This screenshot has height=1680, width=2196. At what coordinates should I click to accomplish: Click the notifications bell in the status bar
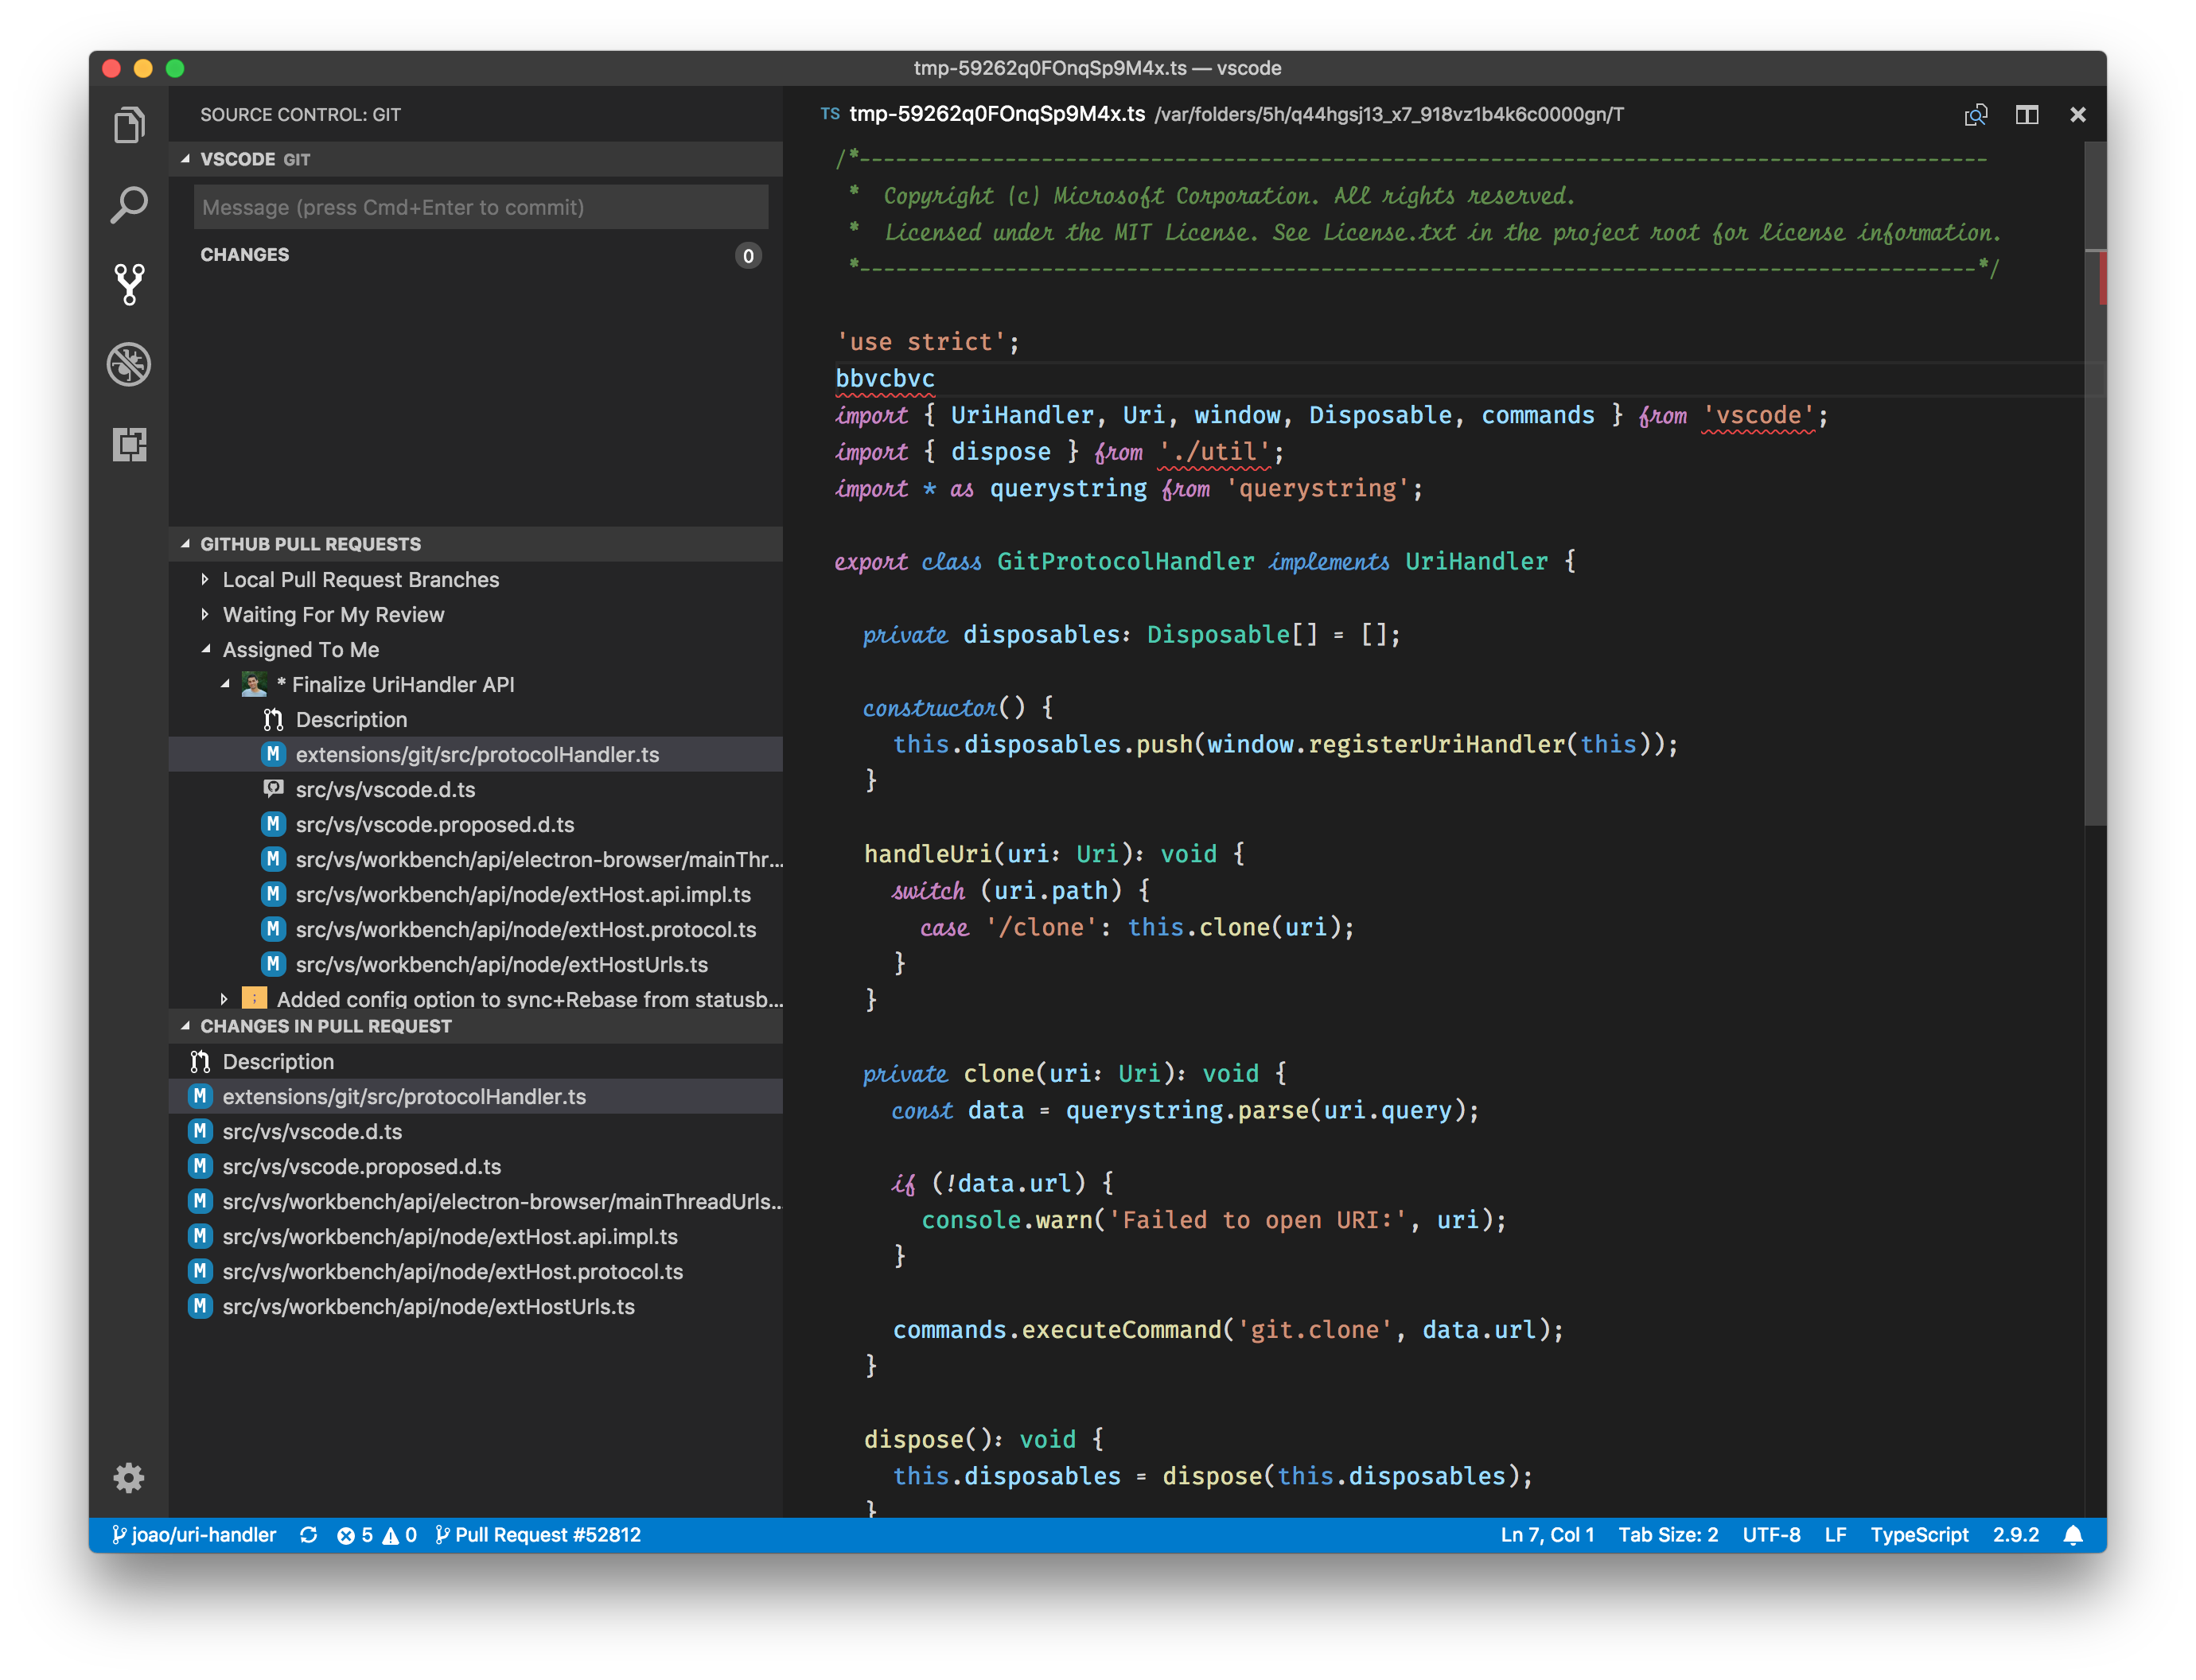click(2075, 1534)
